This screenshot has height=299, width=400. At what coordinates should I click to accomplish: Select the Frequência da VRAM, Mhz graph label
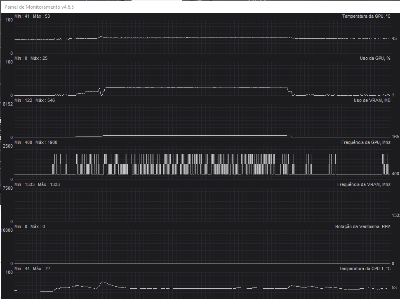[x=364, y=184]
